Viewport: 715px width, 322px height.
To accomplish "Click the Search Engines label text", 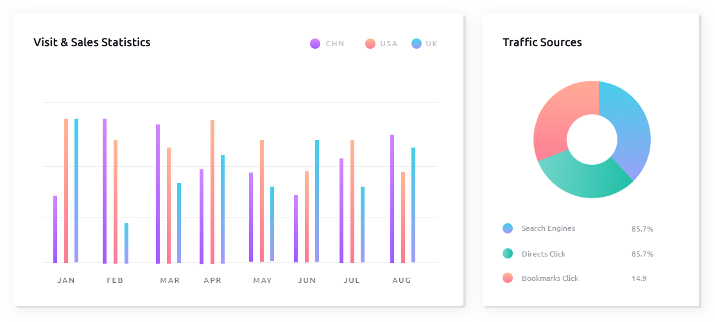I will coord(548,228).
